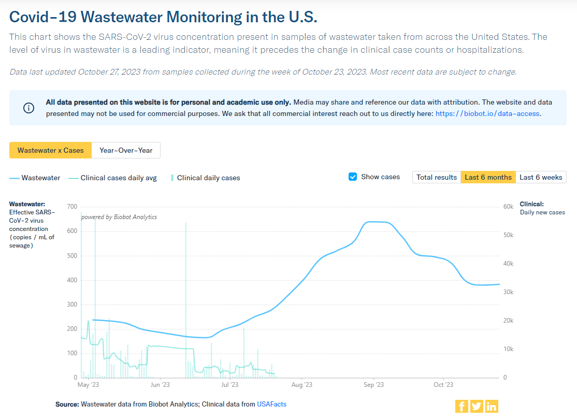Select Last 6 weeks range
This screenshot has height=420, width=577.
point(541,177)
